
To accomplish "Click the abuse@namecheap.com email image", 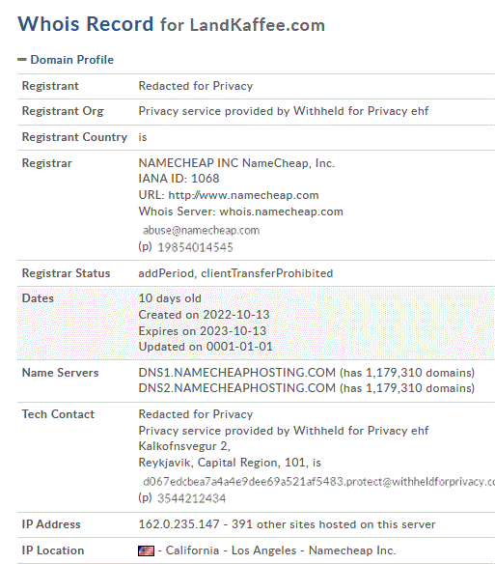I will point(202,230).
